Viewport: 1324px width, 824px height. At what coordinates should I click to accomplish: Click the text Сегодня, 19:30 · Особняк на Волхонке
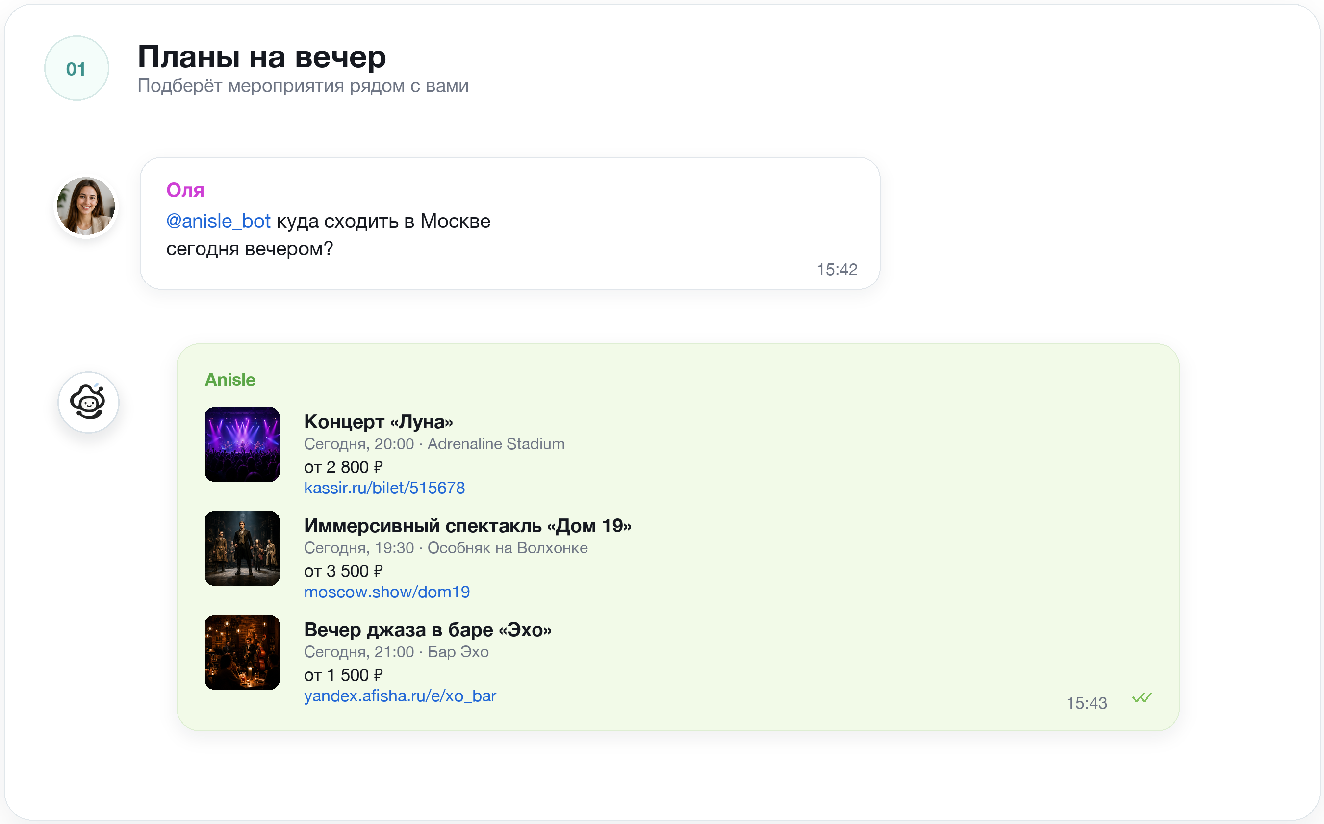tap(446, 548)
